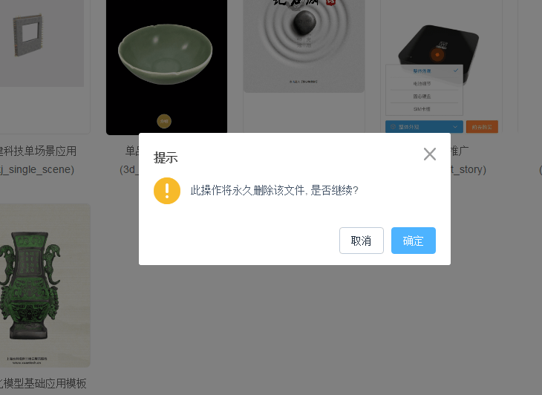542x395 pixels.
Task: Click the orange 前去购买 button
Action: coord(482,127)
